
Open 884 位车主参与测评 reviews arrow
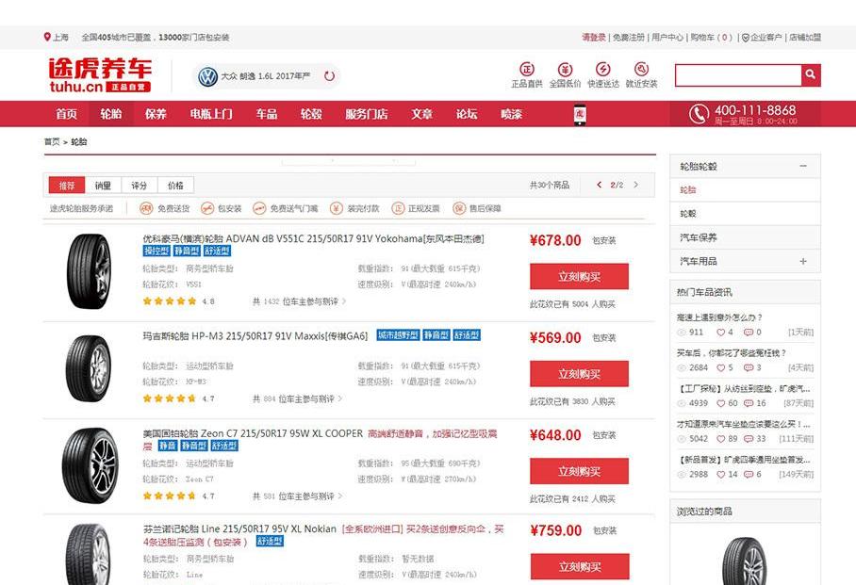click(x=340, y=398)
